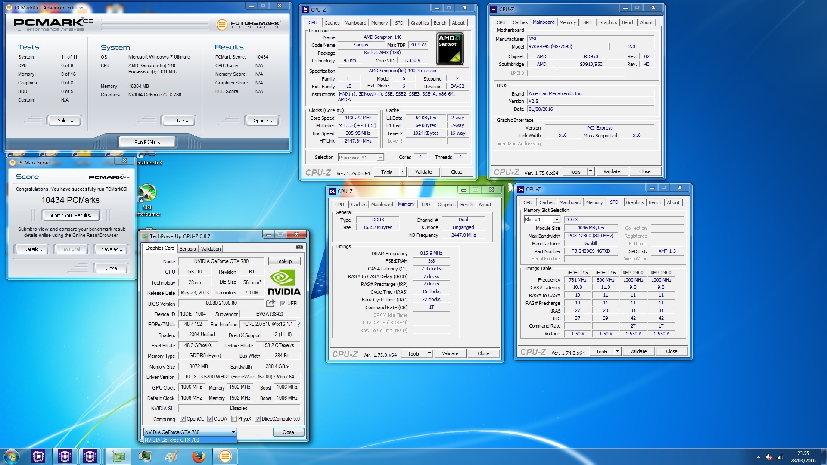The height and width of the screenshot is (465, 827).
Task: Click the GPU-Z title bar app icon
Action: [x=144, y=236]
